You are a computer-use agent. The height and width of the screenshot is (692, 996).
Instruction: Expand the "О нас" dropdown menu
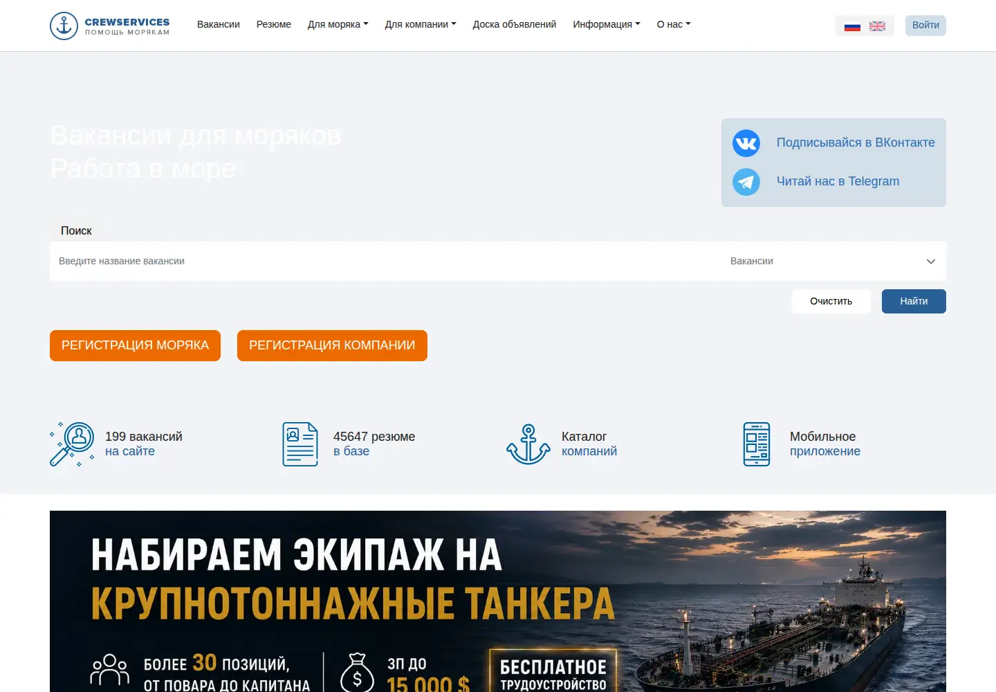click(x=674, y=24)
